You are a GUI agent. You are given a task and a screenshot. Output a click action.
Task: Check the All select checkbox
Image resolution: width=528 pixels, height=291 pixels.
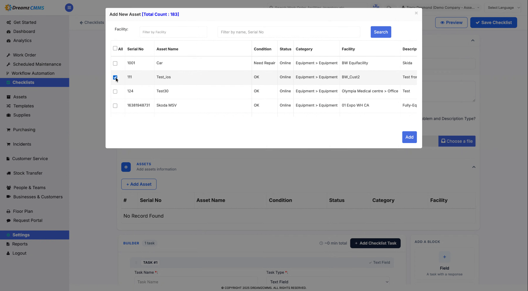point(115,48)
